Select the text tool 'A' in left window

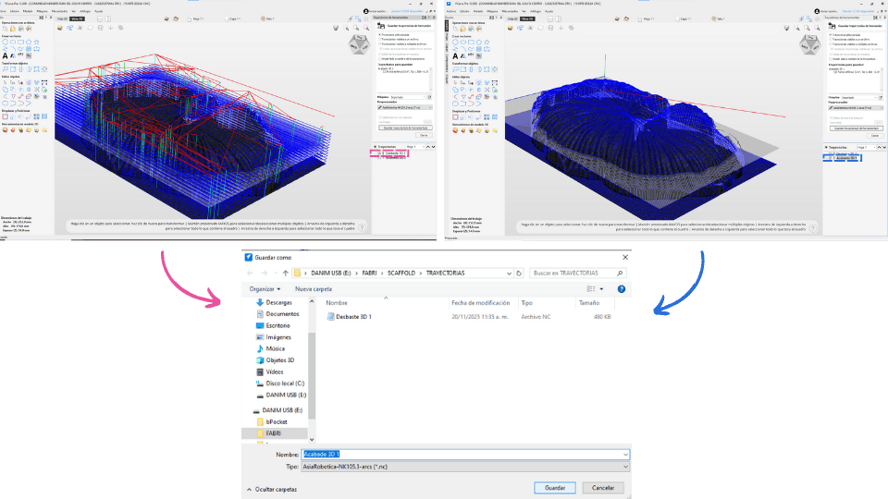(x=5, y=55)
